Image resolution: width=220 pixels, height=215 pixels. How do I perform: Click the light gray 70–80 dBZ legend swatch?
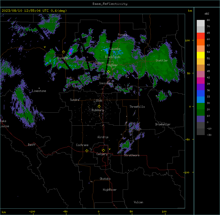[201, 23]
